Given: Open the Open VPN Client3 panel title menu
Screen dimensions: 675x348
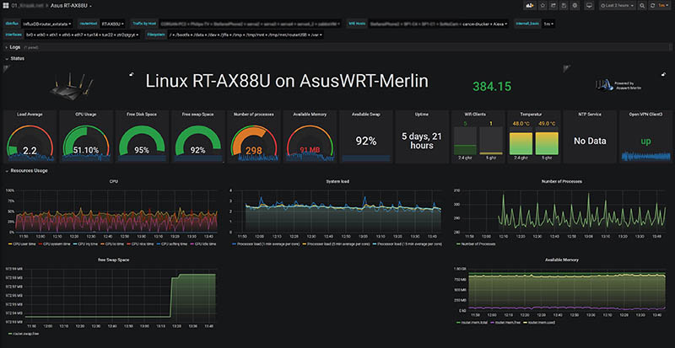Looking at the screenshot, I should (645, 115).
